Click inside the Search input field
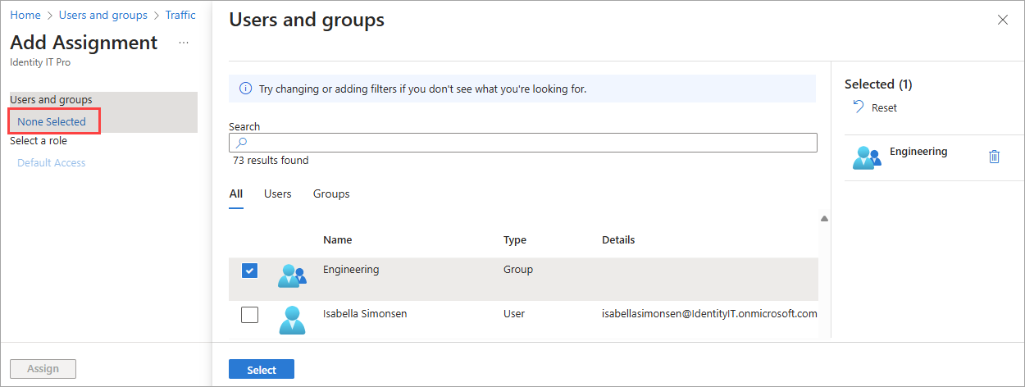This screenshot has height=387, width=1025. pos(523,143)
